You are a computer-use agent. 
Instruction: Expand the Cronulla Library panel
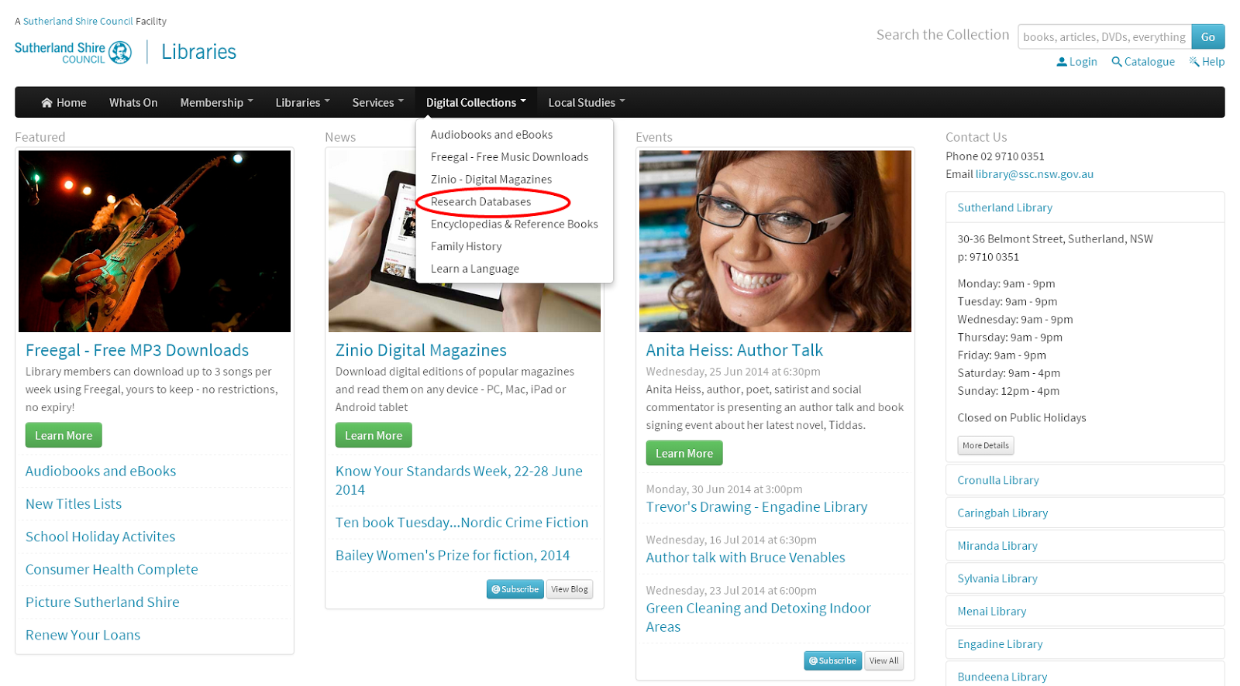[x=1085, y=480]
